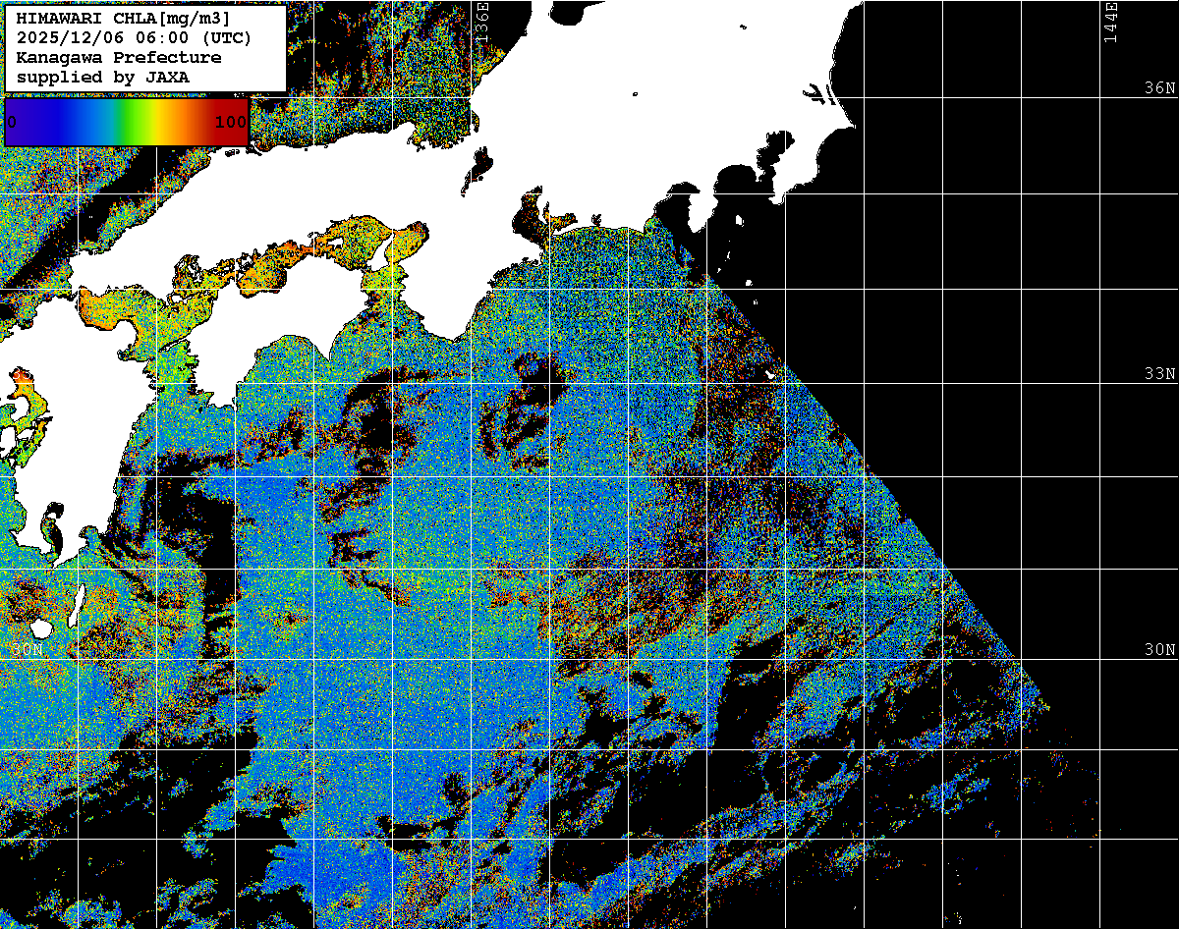Click the "0" minimum value on the legend

[12, 123]
